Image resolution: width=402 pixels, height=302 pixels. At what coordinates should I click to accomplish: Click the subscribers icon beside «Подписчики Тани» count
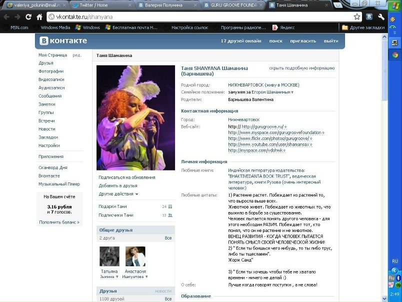170,215
